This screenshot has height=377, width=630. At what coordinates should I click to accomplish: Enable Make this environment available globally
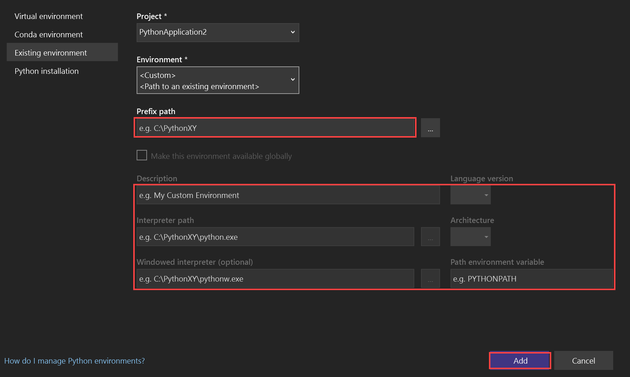pos(141,155)
